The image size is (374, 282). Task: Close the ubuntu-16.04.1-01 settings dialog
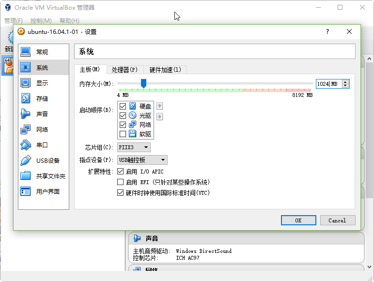click(x=349, y=31)
